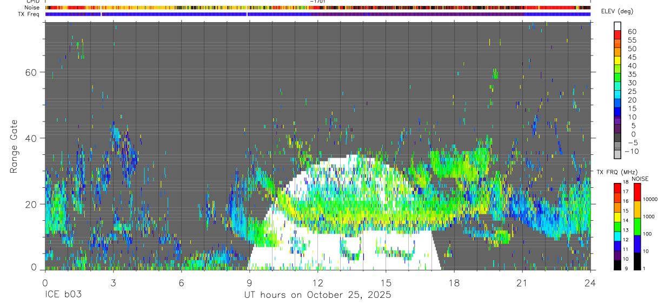The image size is (664, 306).
Task: Click the yellow TX FRQ segment between 14 and 15
Action: (617, 217)
